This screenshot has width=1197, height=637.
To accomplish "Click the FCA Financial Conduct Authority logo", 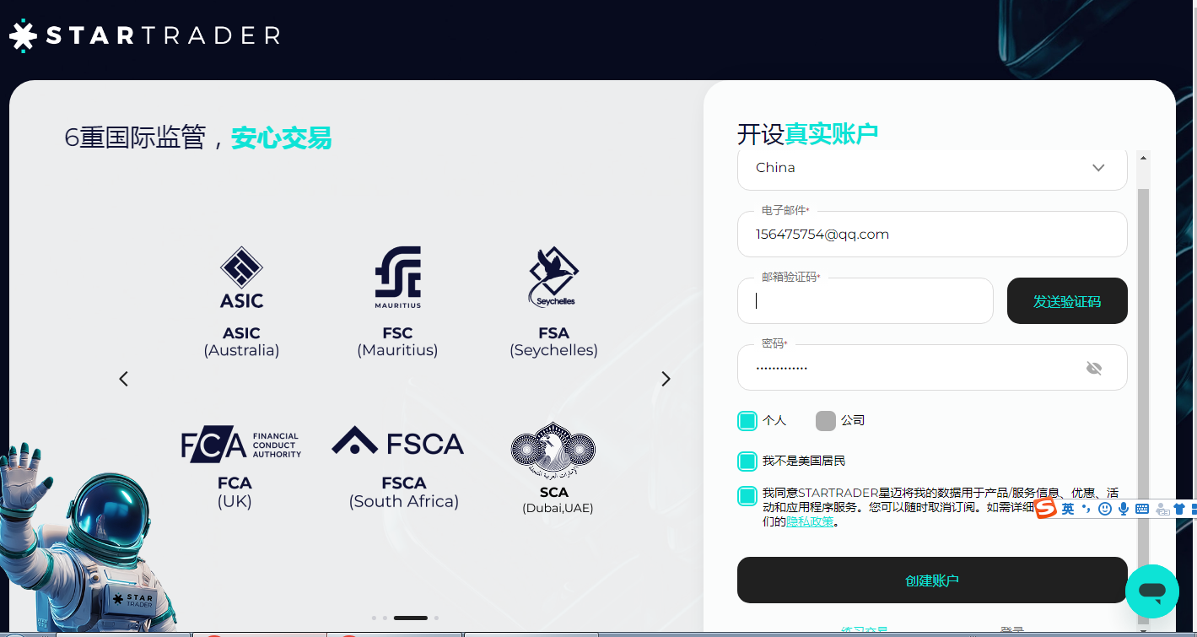I will [241, 445].
